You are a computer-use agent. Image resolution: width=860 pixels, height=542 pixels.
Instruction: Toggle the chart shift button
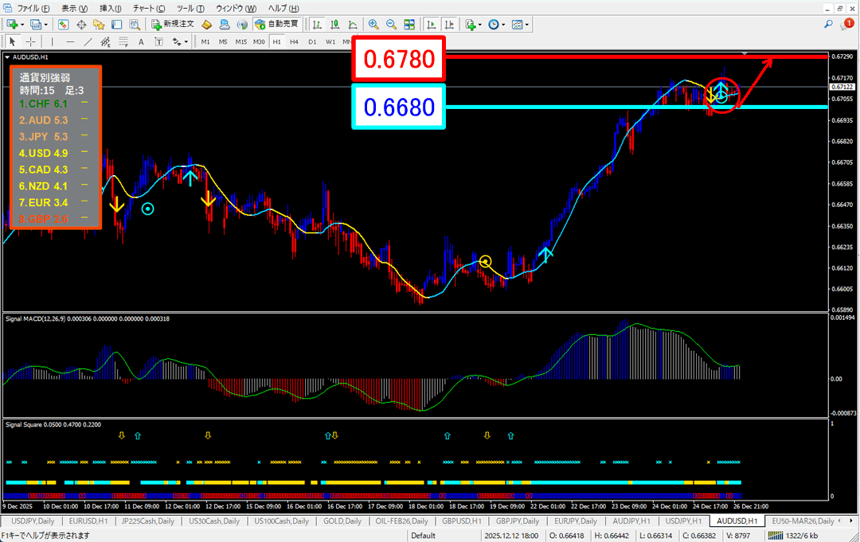click(x=451, y=25)
